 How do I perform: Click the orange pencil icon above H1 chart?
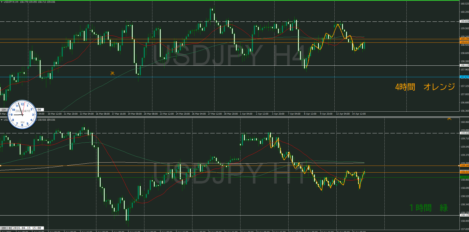[449, 119]
